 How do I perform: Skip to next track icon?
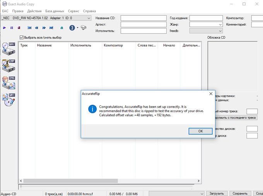tap(51, 28)
